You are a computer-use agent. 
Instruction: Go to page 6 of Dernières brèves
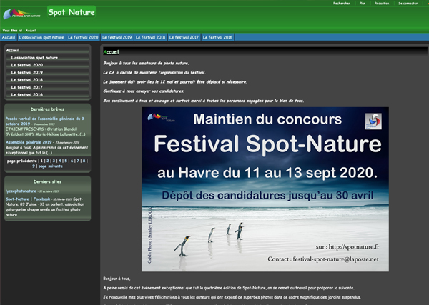pos(71,161)
